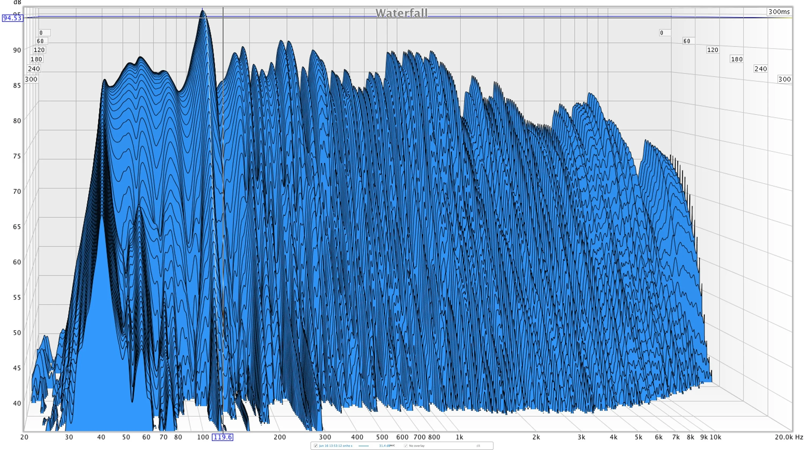
Task: Click the right-side '240' time axis label
Action: [x=761, y=69]
